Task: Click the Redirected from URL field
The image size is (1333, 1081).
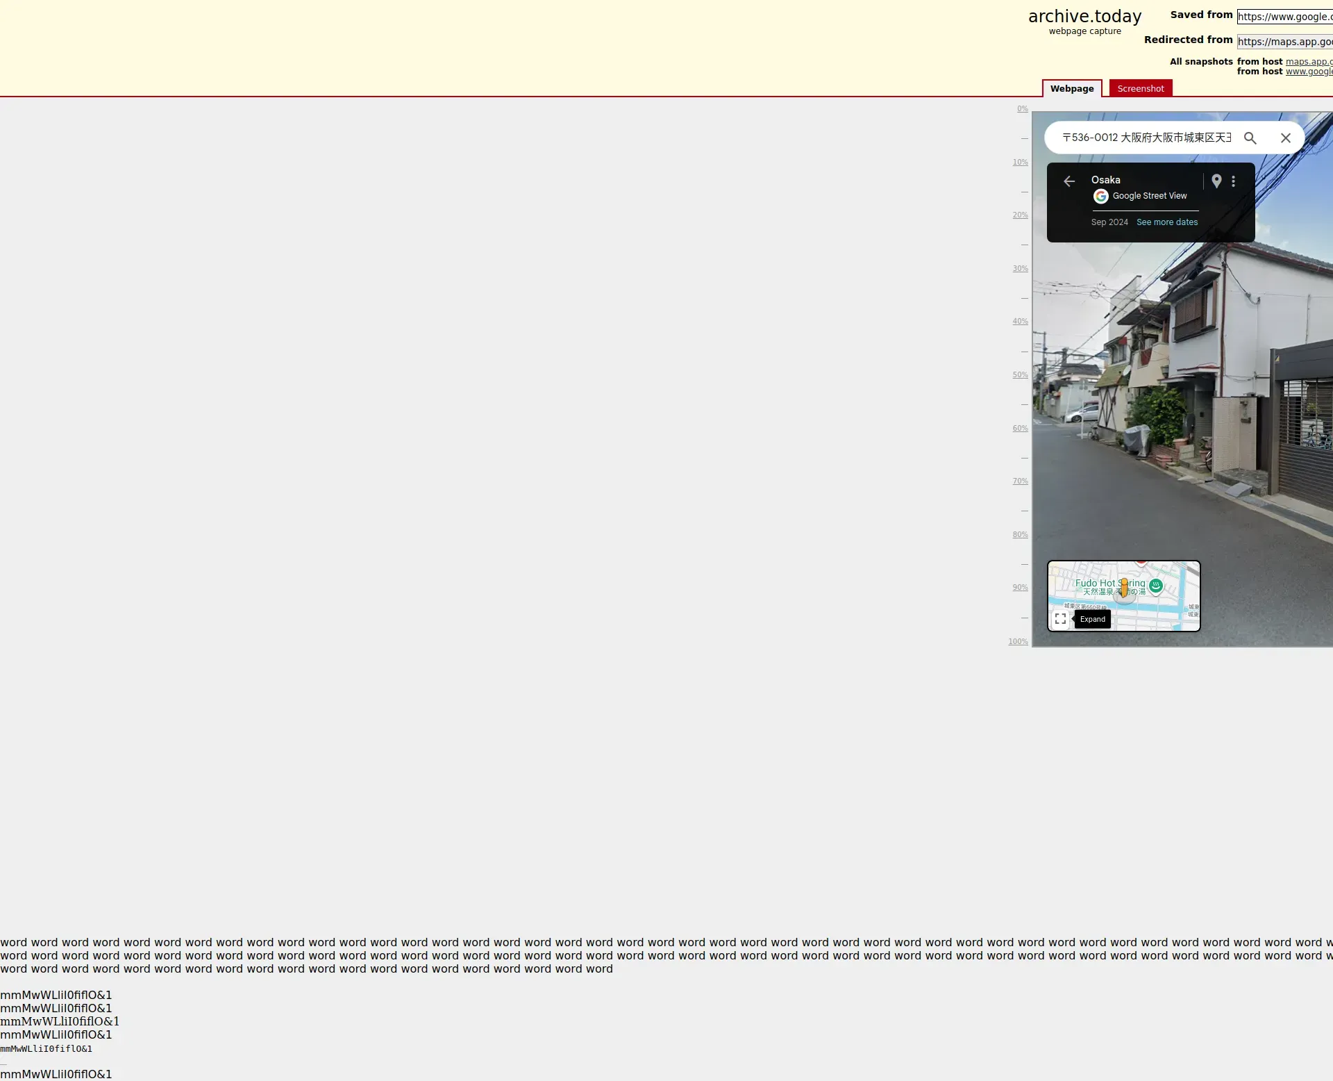Action: coord(1284,42)
